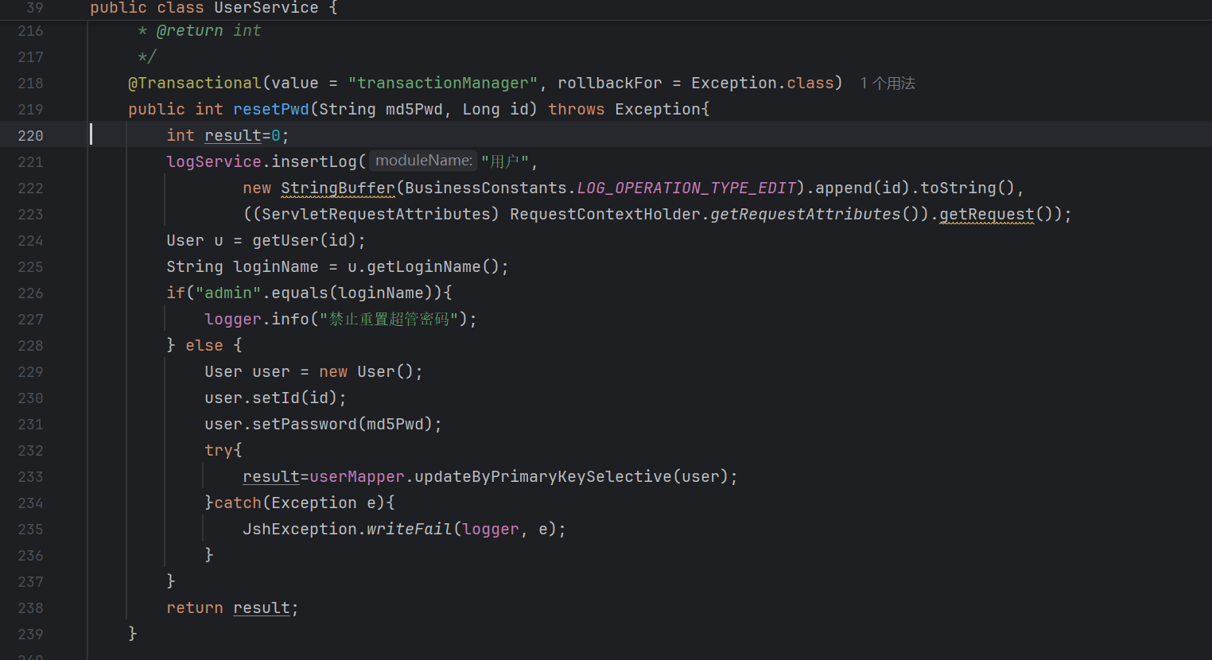This screenshot has width=1212, height=660.
Task: Click the resetPwd method name
Action: [271, 109]
